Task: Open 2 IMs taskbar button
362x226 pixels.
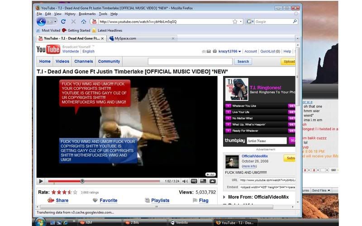Action: [x=145, y=222]
